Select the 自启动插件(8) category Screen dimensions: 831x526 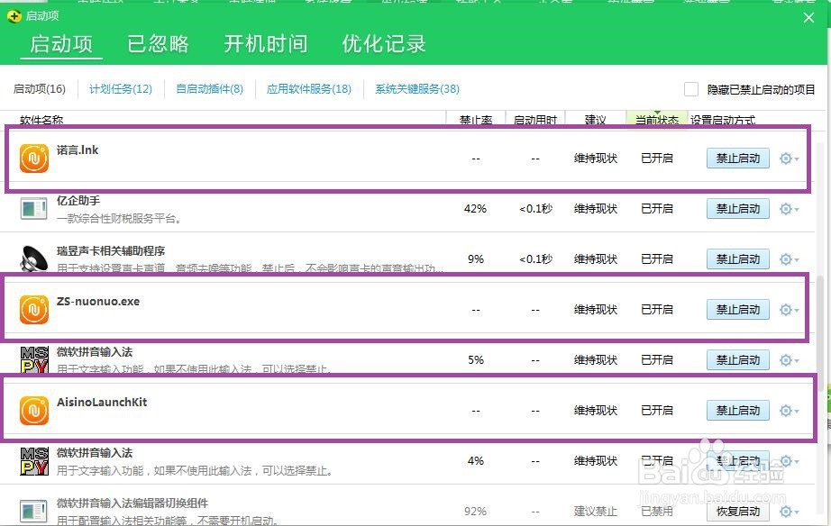[210, 89]
